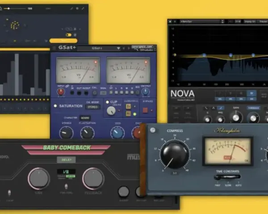This screenshot has width=268, height=214.
Task: Toggle the yellow switch in the sequencer plugin
Action: [x=68, y=35]
